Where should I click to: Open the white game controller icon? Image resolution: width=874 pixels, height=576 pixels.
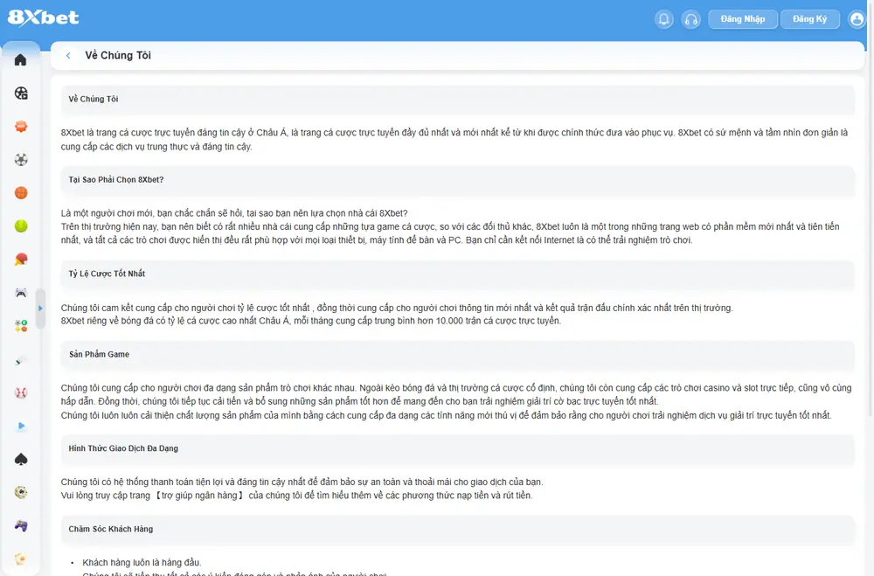coord(21,293)
